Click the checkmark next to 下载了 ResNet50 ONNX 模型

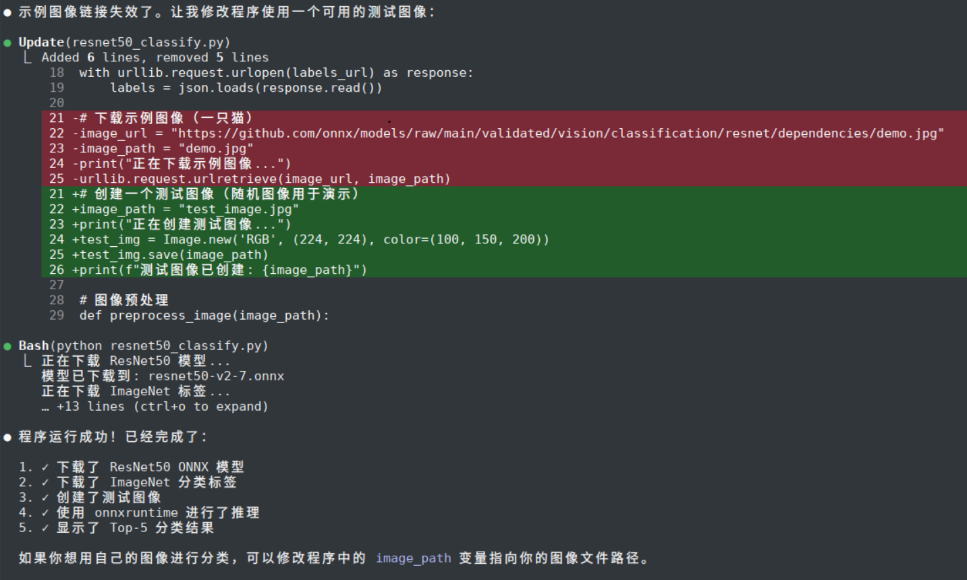pos(45,467)
